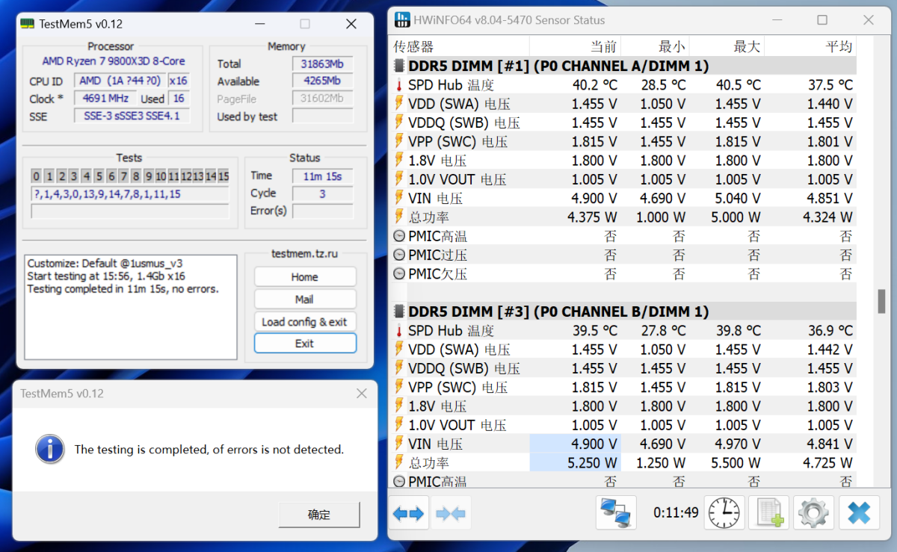Click the 当前 column header
897x552 pixels.
coord(603,46)
